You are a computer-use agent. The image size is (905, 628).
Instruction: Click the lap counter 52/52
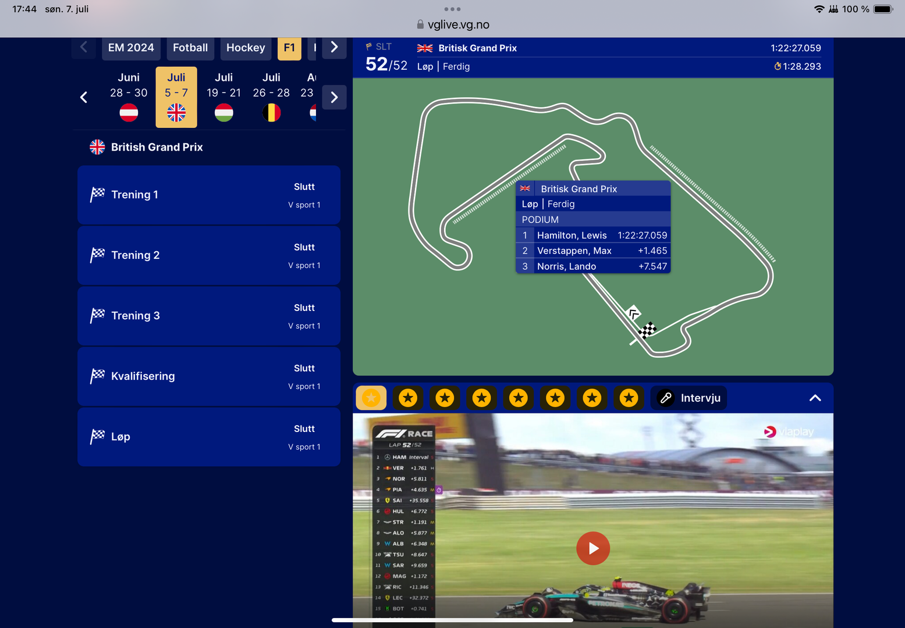[386, 65]
